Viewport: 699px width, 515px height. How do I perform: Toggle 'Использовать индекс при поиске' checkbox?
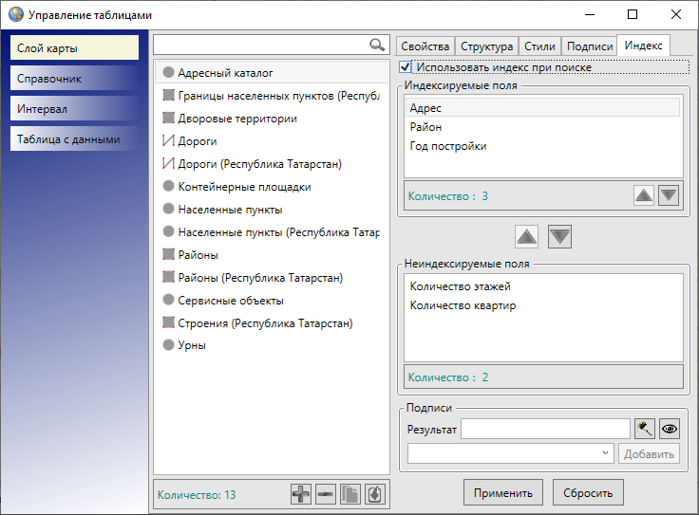click(406, 67)
